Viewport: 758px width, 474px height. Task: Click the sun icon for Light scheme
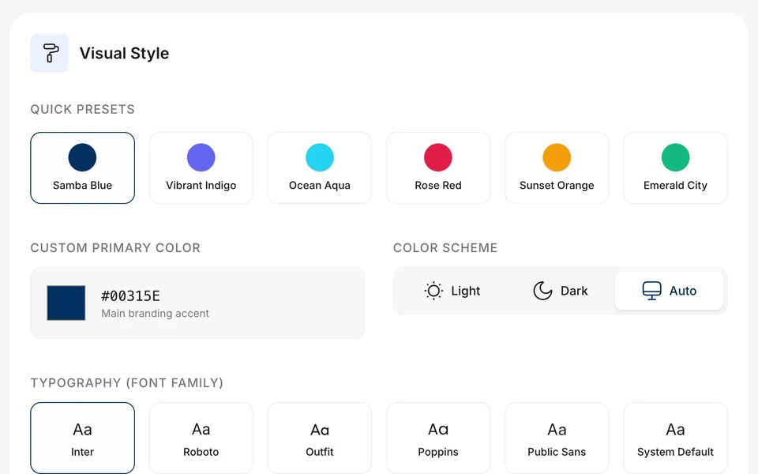433,291
